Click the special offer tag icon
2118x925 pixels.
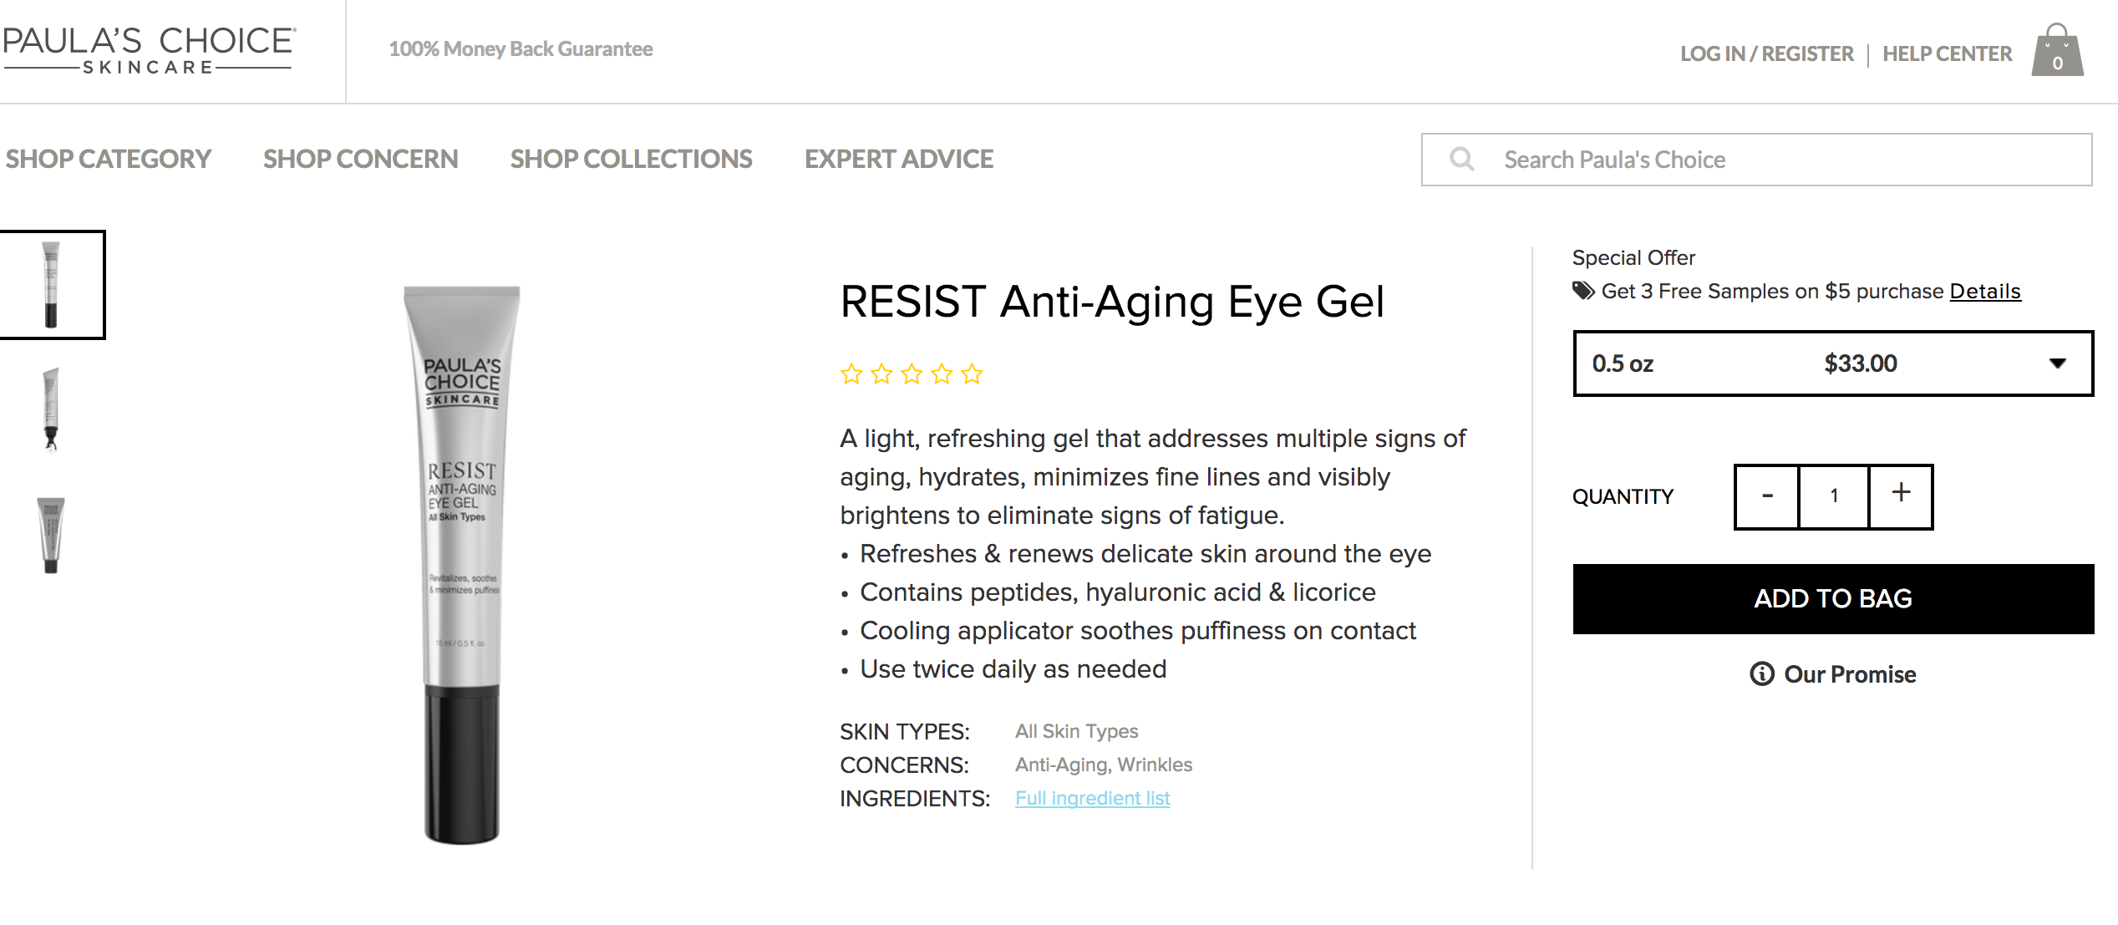click(1583, 291)
